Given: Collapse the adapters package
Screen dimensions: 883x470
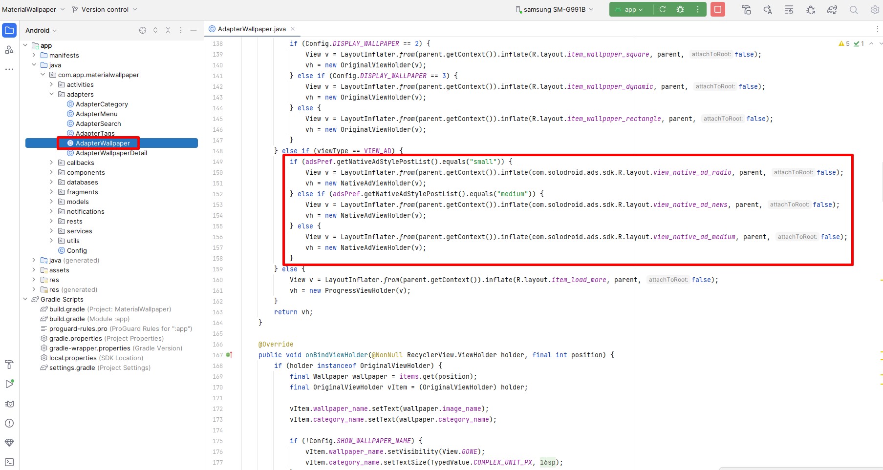Looking at the screenshot, I should coord(52,94).
